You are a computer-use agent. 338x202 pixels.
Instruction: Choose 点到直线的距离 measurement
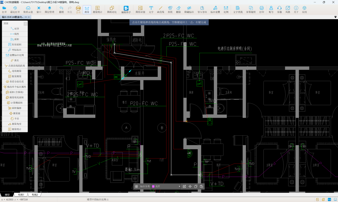coord(15,66)
